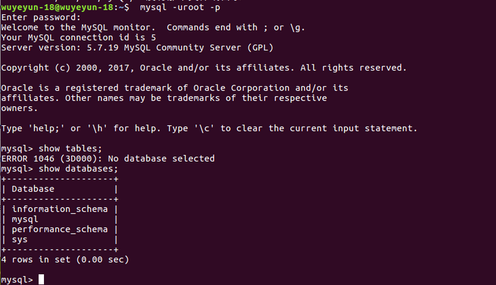Click the 'mysql -uroot -p' command
Screen dimensions: 496x285
(180, 7)
